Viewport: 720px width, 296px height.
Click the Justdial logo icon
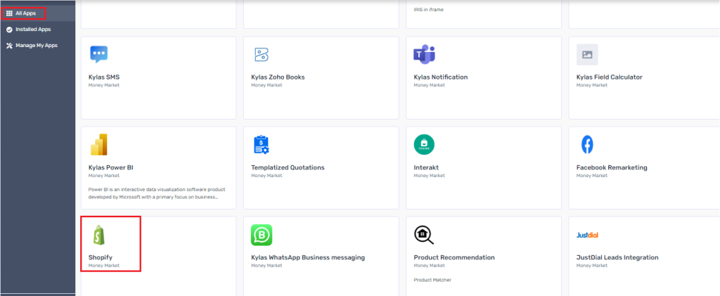587,235
